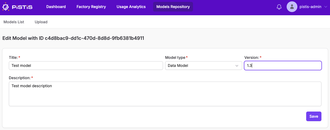Viewport: 330px width, 130px height.
Task: Click the "Title:" field label
Action: (x=14, y=58)
